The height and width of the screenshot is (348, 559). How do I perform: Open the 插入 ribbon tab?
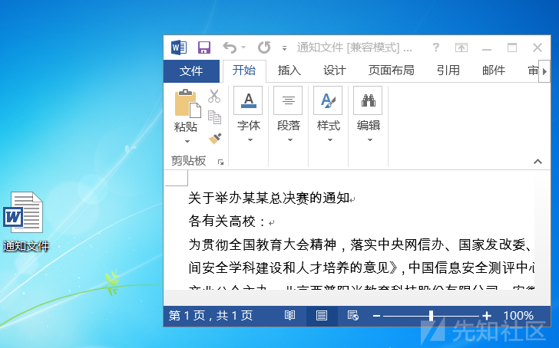[x=289, y=71]
